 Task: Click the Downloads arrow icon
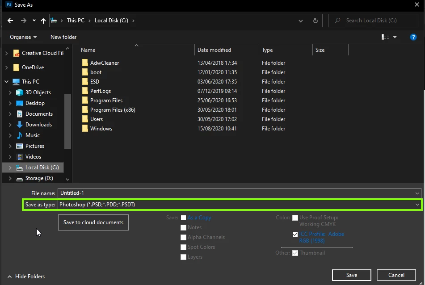[x=20, y=125]
